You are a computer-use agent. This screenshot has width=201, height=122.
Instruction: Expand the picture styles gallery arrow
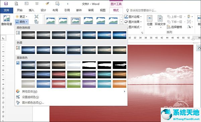coord(121,22)
